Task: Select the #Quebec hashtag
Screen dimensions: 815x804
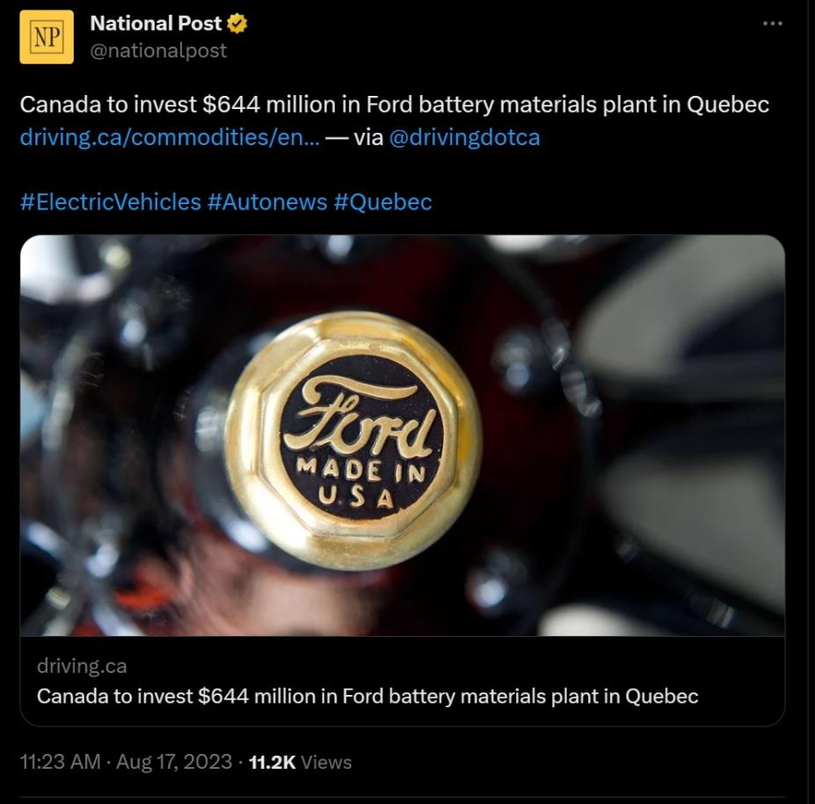Action: [x=382, y=201]
